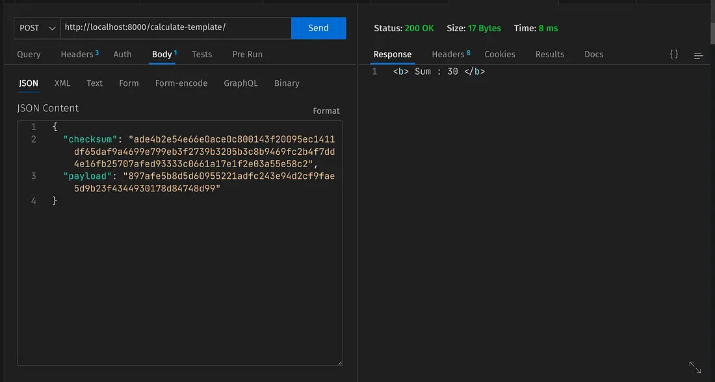Click the "payload" key in JSON
This screenshot has width=715, height=382.
88,176
